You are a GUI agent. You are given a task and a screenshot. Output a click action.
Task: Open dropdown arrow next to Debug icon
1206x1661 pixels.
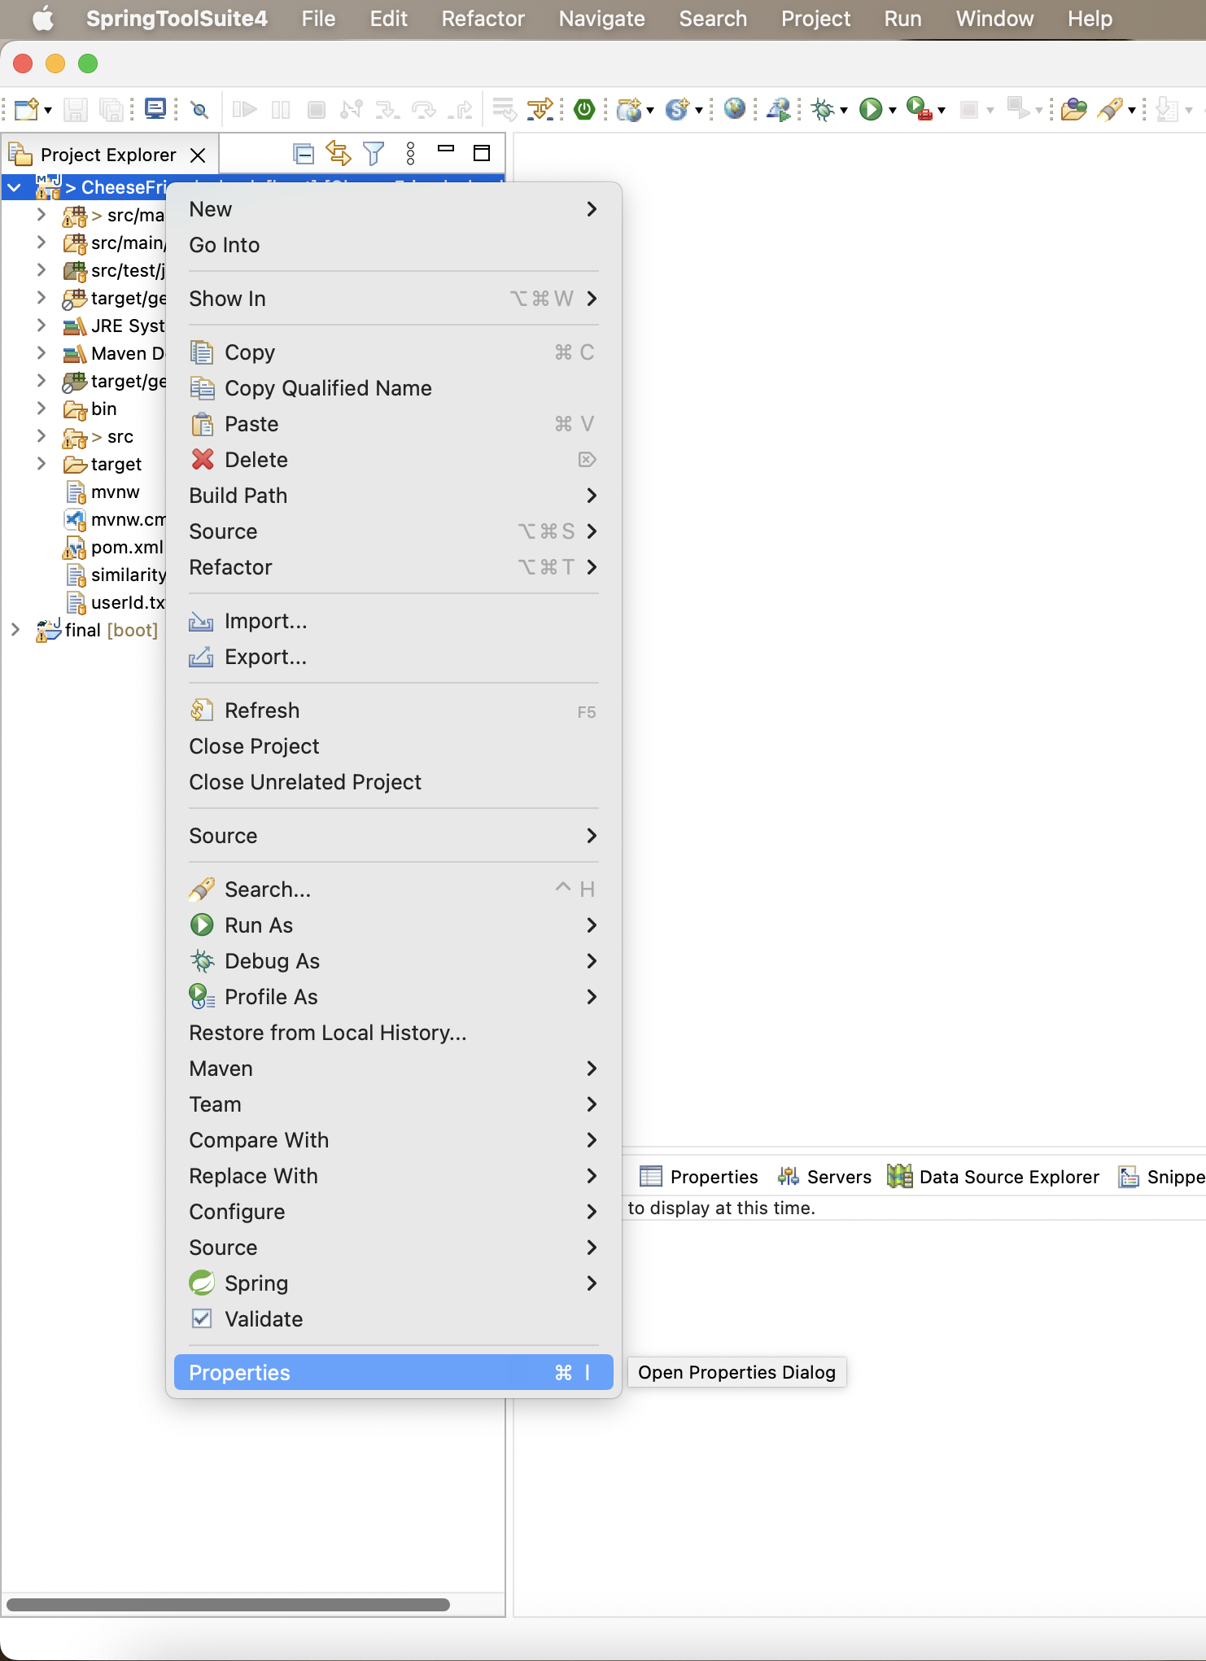pos(844,111)
